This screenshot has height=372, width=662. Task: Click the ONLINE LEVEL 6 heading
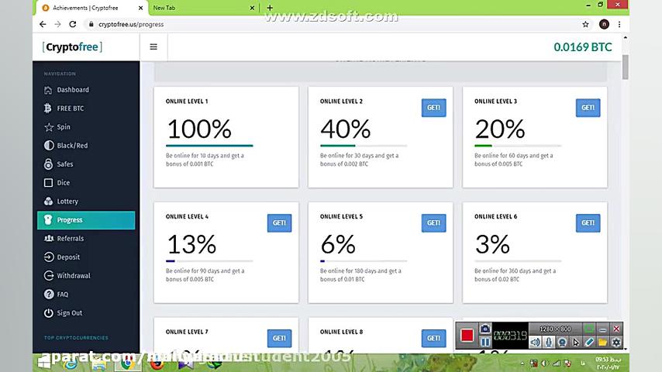495,217
